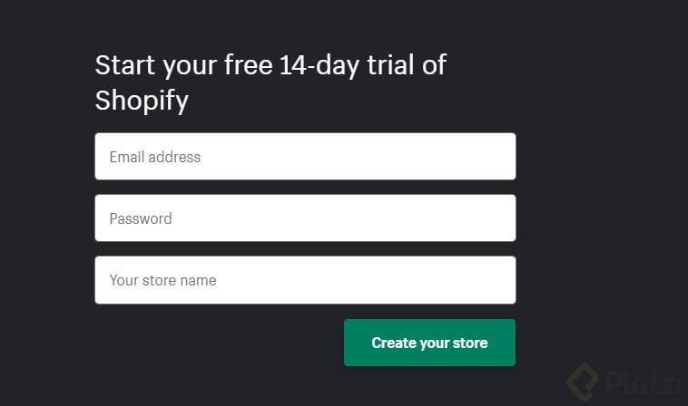
Task: Click the 'Password' placeholder text
Action: [x=141, y=218]
